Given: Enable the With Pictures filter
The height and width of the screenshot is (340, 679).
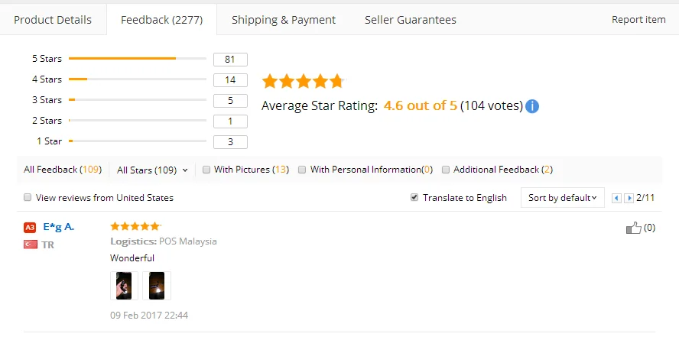Looking at the screenshot, I should coord(207,170).
